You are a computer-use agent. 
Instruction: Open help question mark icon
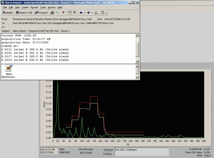pos(102,13)
